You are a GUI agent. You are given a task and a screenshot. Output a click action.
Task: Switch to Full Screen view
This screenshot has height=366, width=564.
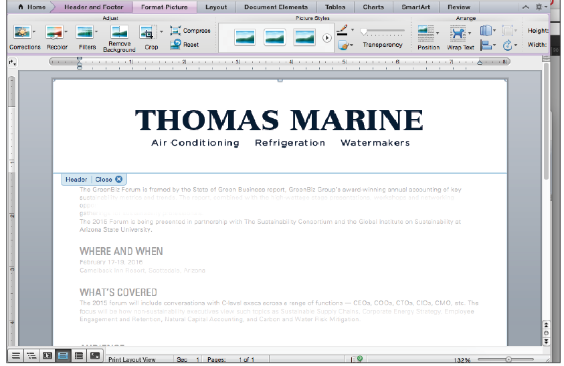[94, 355]
